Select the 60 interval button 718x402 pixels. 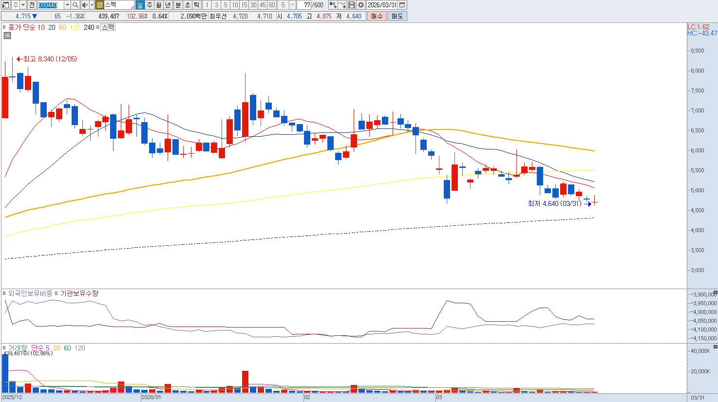click(272, 5)
